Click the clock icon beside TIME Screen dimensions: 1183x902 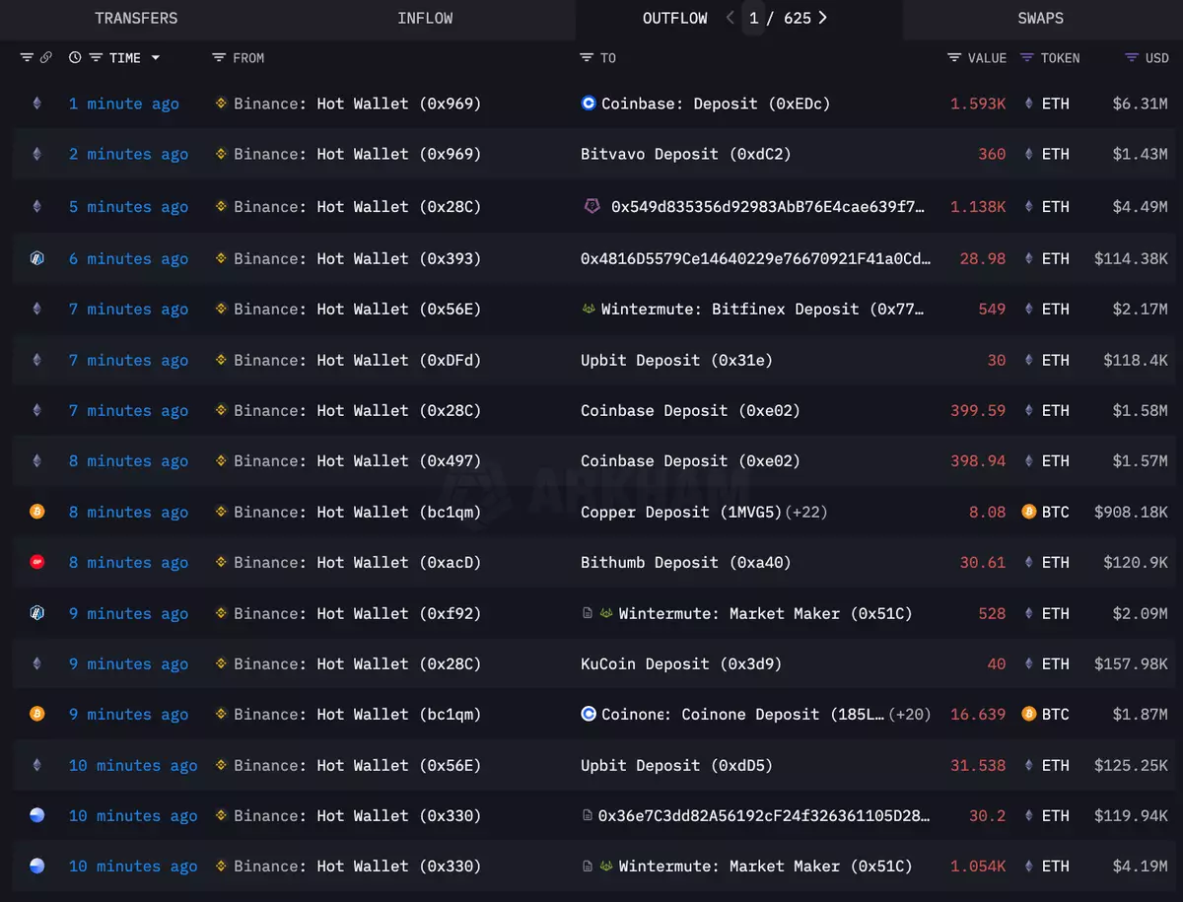tap(75, 58)
